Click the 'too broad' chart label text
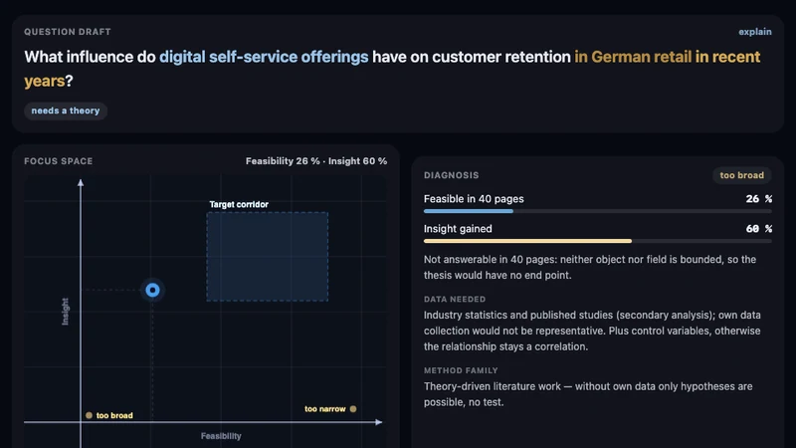The width and height of the screenshot is (796, 448). click(x=114, y=415)
